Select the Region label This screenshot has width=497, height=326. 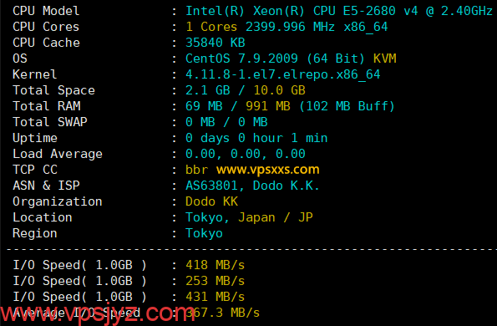tap(35, 233)
